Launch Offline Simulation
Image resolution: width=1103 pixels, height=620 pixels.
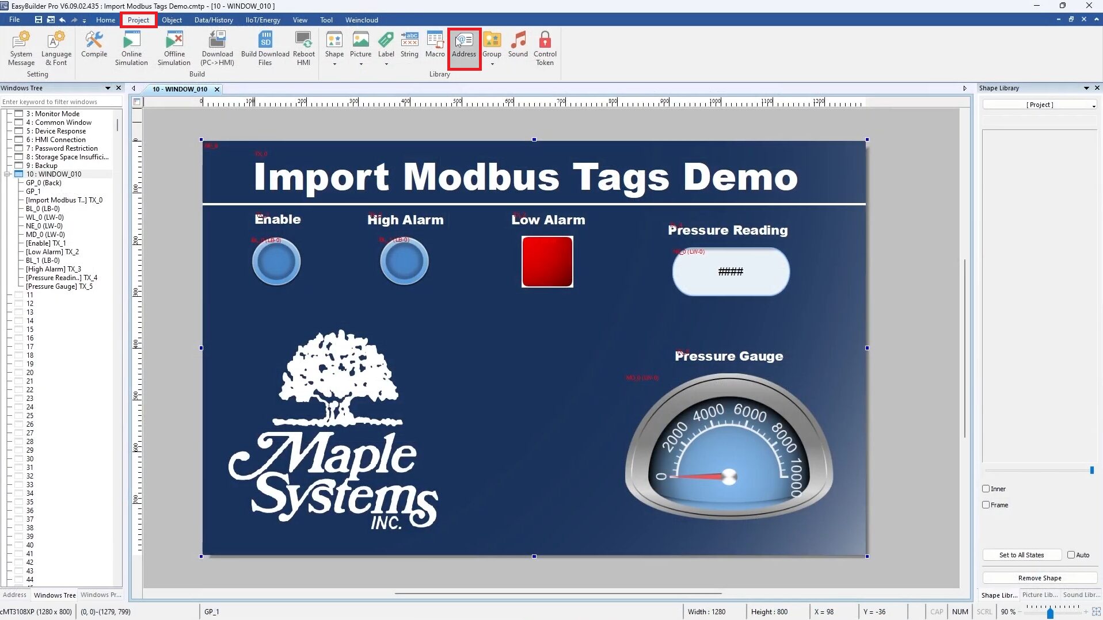click(x=173, y=47)
